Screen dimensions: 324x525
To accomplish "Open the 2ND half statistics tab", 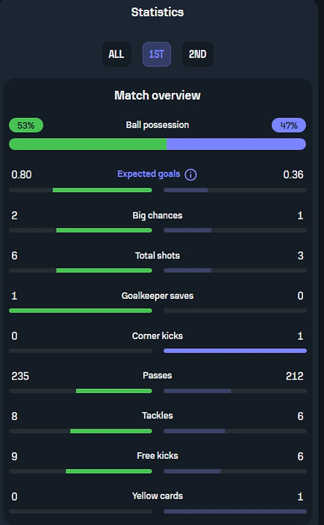I will pos(198,54).
